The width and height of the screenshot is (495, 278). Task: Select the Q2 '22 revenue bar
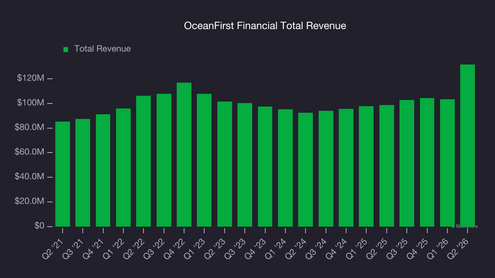pyautogui.click(x=143, y=161)
